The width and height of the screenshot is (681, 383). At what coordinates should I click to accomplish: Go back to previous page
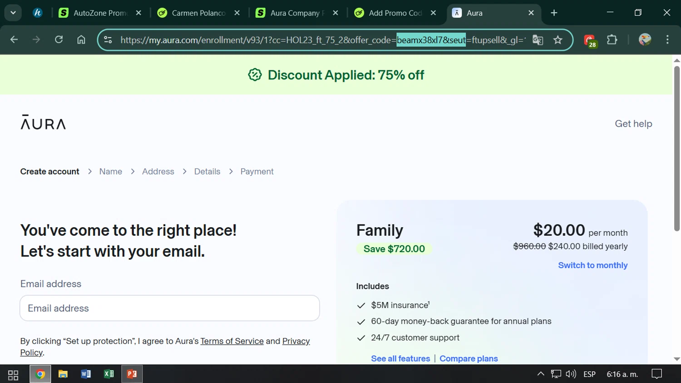(x=14, y=40)
